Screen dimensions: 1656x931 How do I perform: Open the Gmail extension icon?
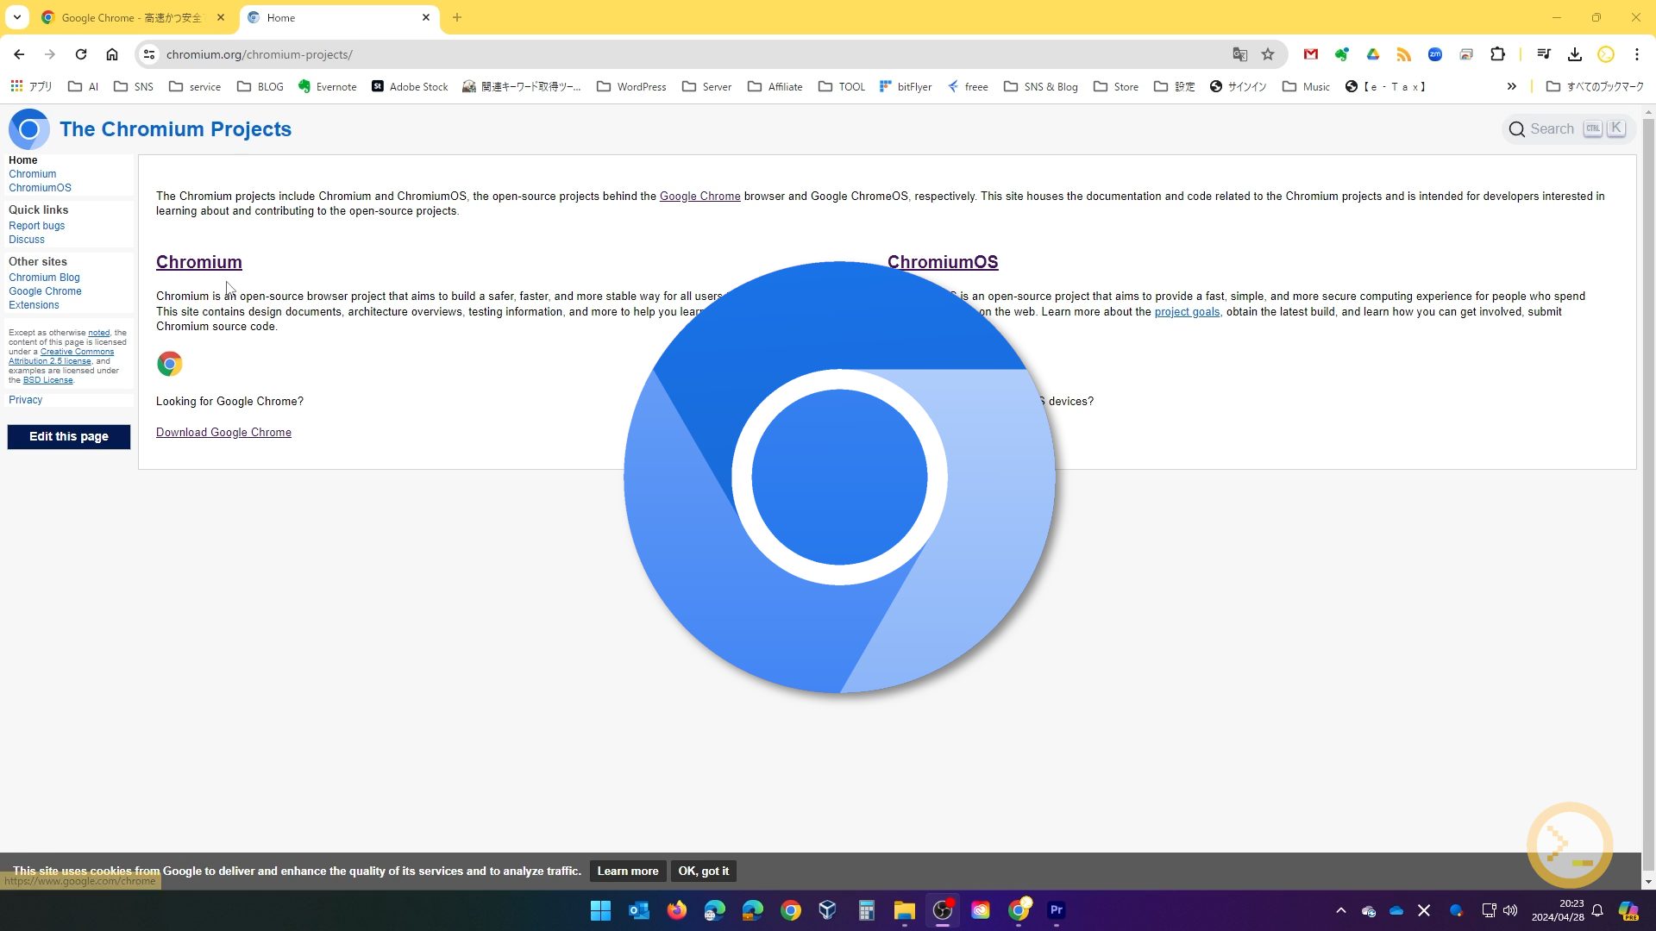[1311, 54]
